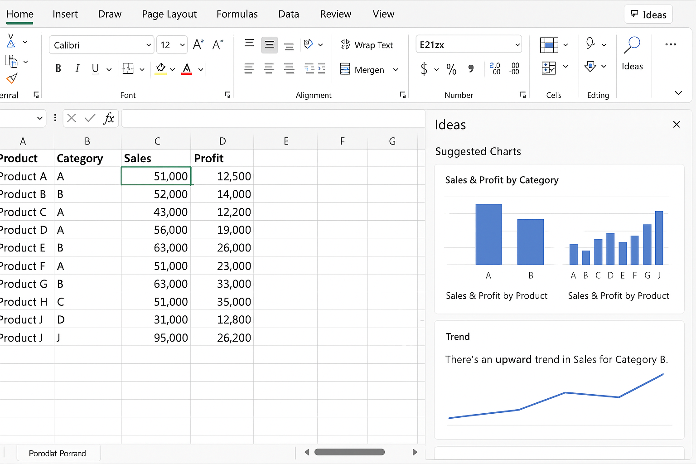Image resolution: width=696 pixels, height=464 pixels.
Task: Apply Comma Style format
Action: tap(471, 69)
